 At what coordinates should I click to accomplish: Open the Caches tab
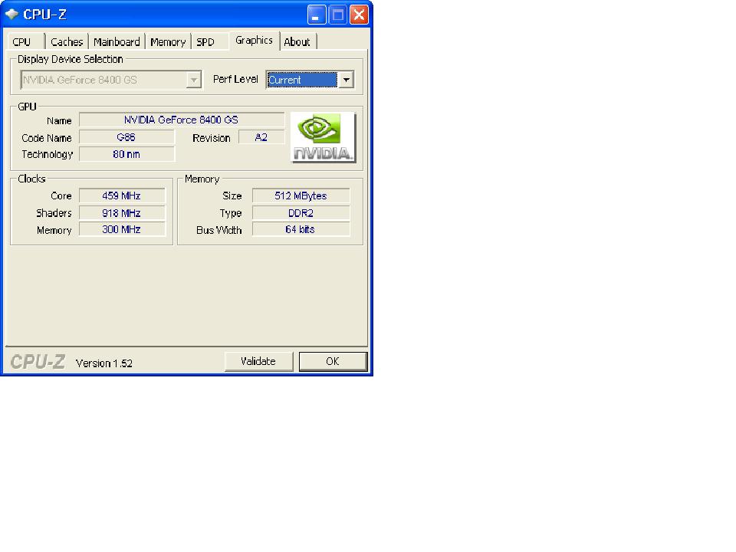click(67, 41)
